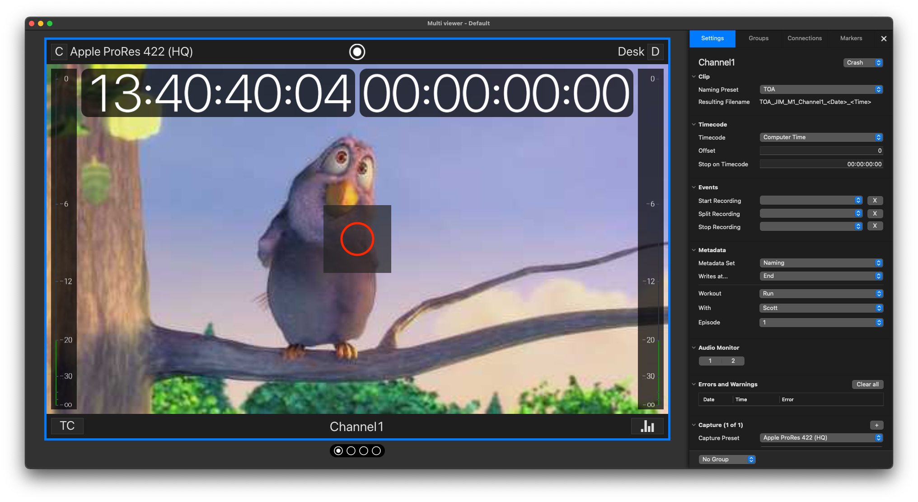Collapse the Errors and Warnings section
Image resolution: width=918 pixels, height=502 pixels.
694,384
